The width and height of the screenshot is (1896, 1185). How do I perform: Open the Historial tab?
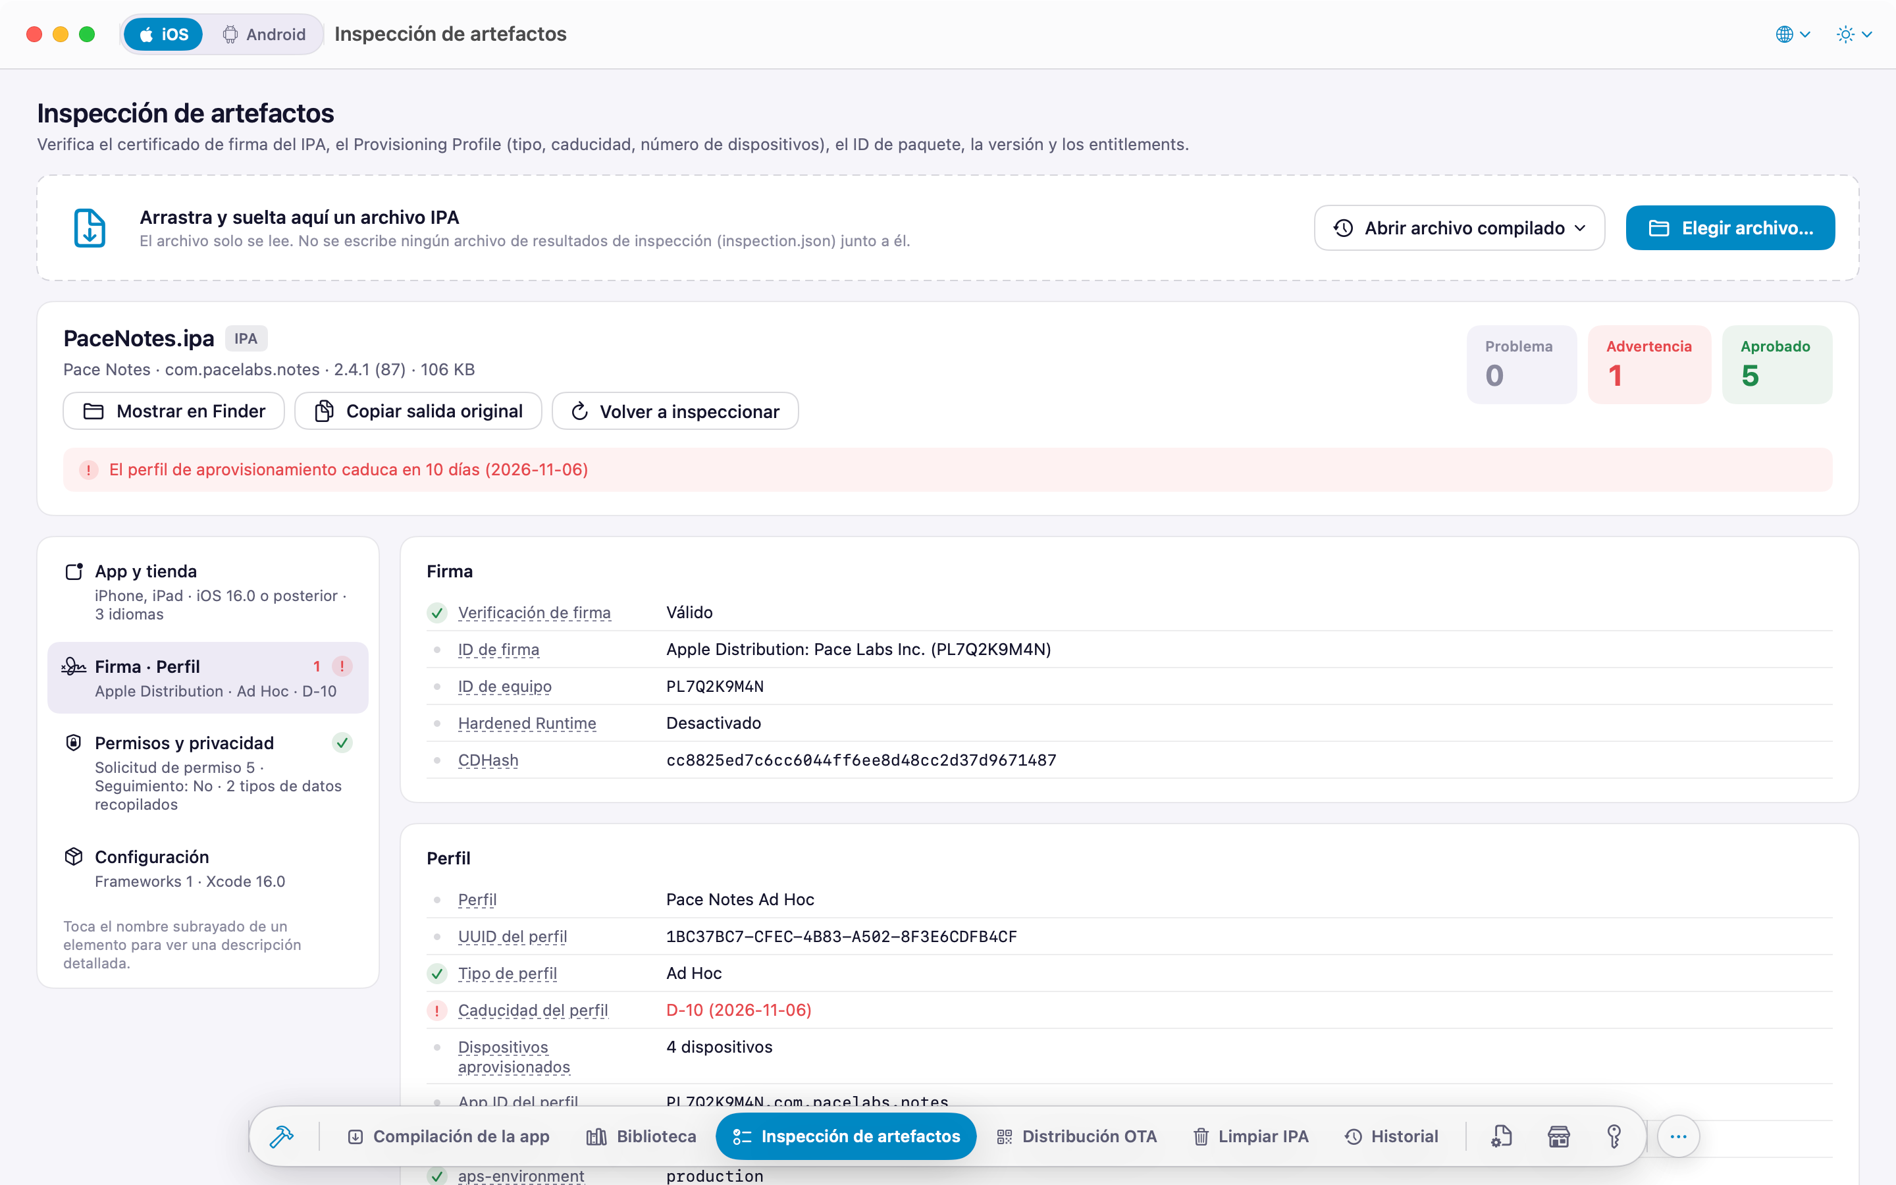pos(1392,1136)
